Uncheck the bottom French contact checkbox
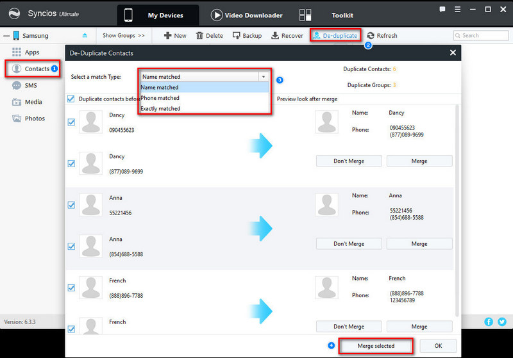This screenshot has width=513, height=358. pos(71,329)
